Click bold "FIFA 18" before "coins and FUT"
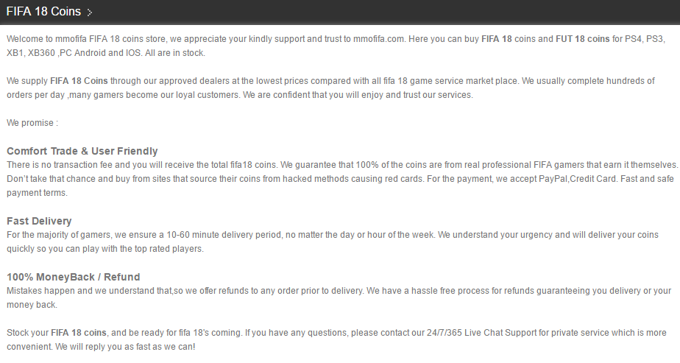Viewport: 680px width, 363px height. pyautogui.click(x=497, y=39)
